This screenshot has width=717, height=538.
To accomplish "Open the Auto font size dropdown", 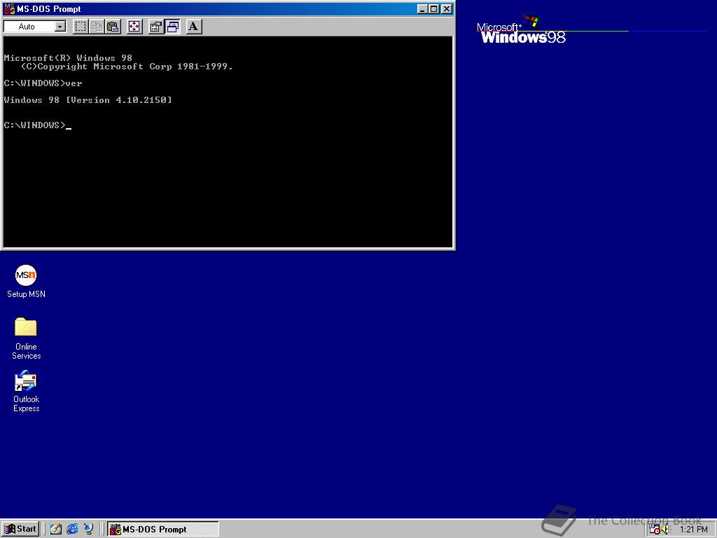I will point(60,27).
